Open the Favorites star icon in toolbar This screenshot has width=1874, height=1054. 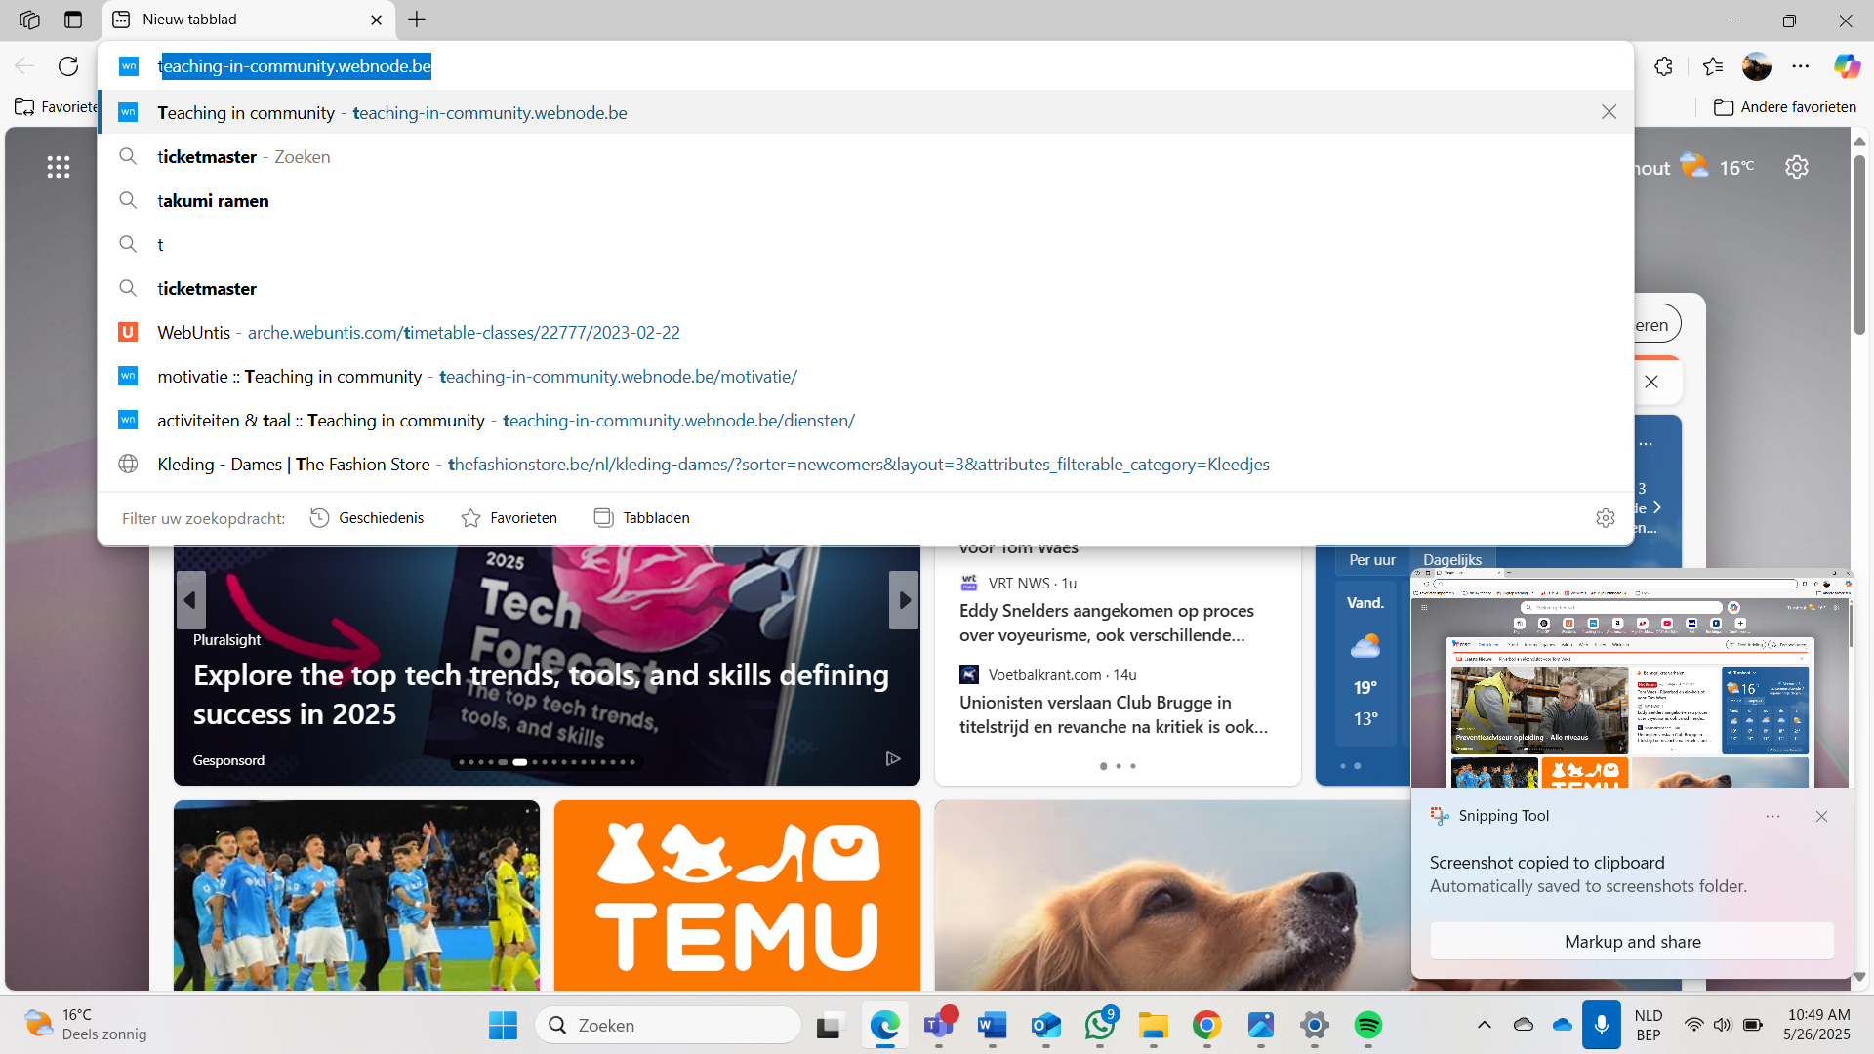1713,66
